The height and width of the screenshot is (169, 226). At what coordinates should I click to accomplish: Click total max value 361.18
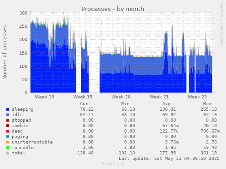coord(209,153)
